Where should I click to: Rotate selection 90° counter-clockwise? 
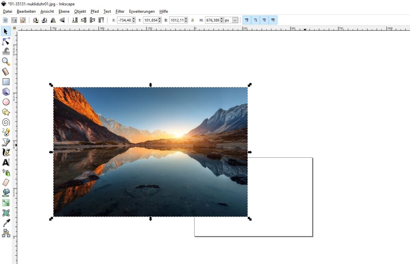click(x=36, y=20)
